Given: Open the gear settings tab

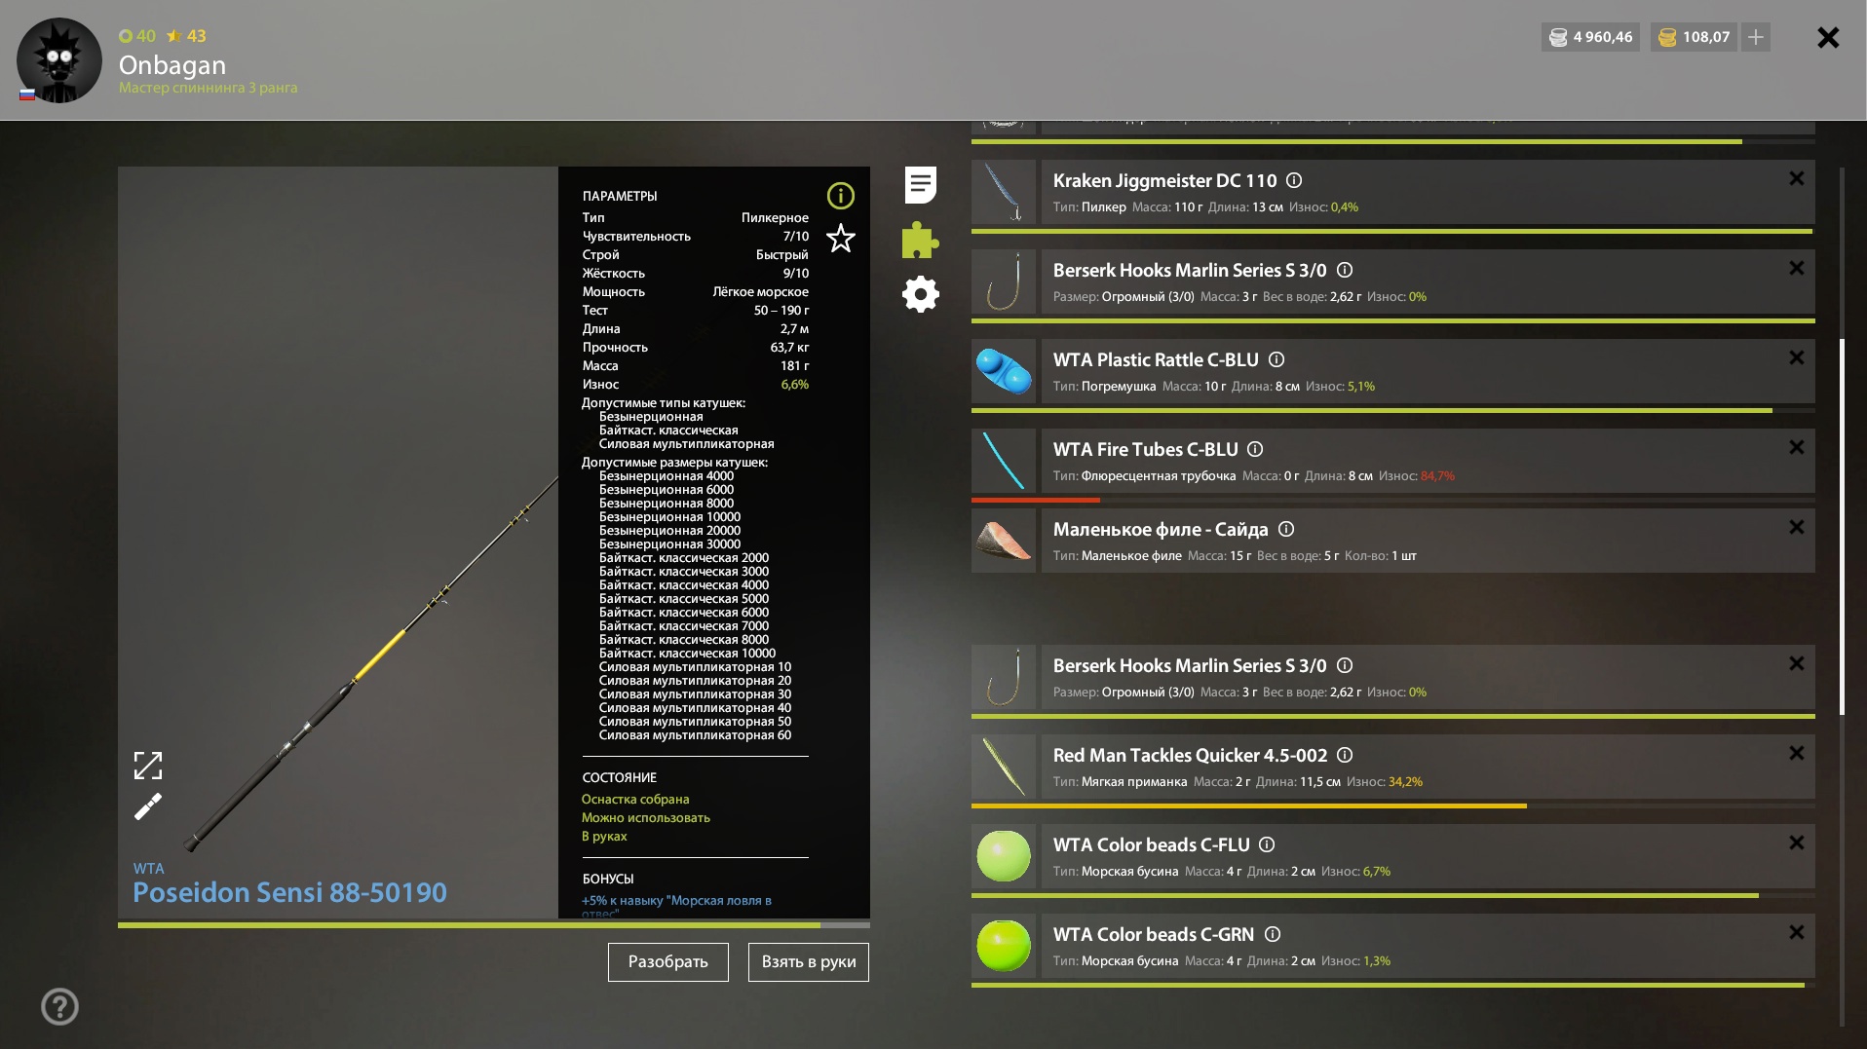Looking at the screenshot, I should [x=921, y=294].
